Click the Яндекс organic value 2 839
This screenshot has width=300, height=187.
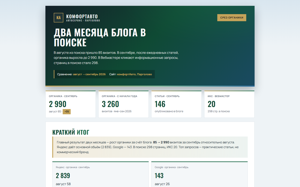63,175
